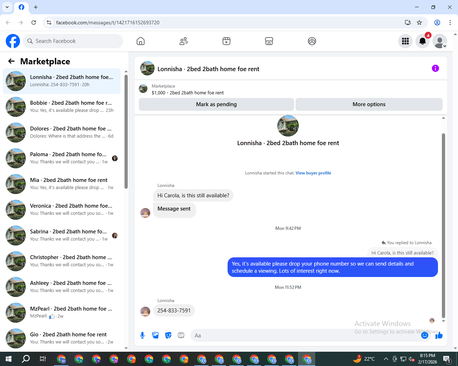Viewport: 458px width, 366px height.
Task: Click the address bar URL
Action: point(108,23)
